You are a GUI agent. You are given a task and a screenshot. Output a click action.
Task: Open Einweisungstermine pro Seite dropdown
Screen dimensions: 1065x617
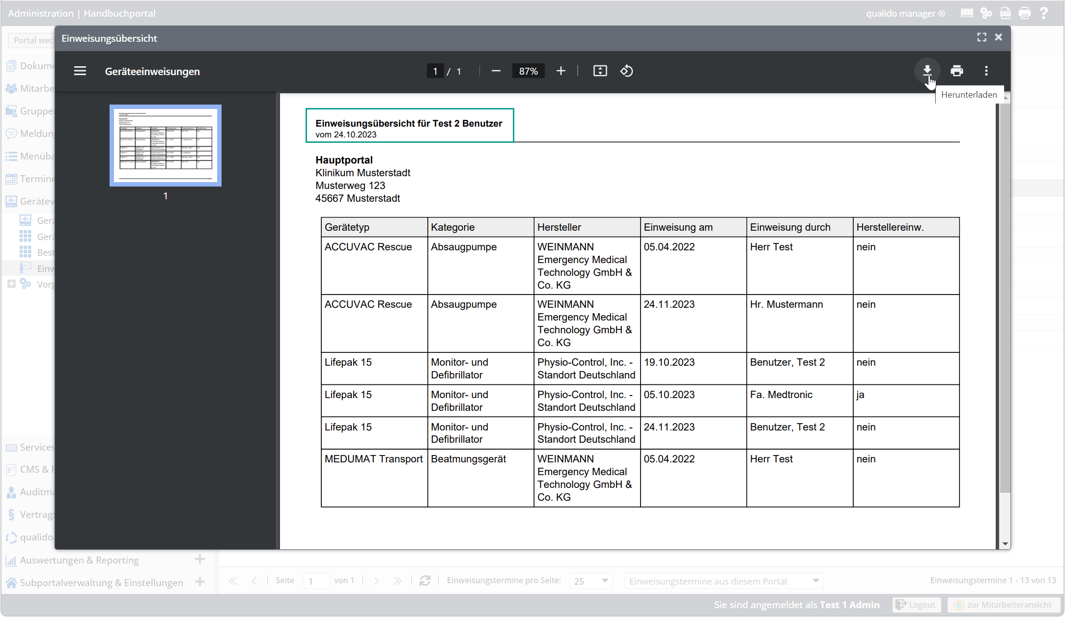tap(591, 581)
